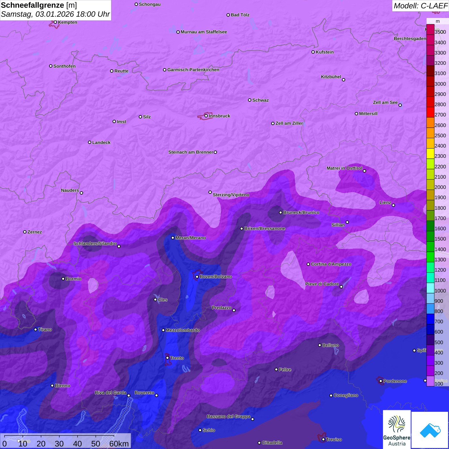Click the 'Cortina d'Ampezzo' label
The image size is (449, 449).
[x=331, y=264]
